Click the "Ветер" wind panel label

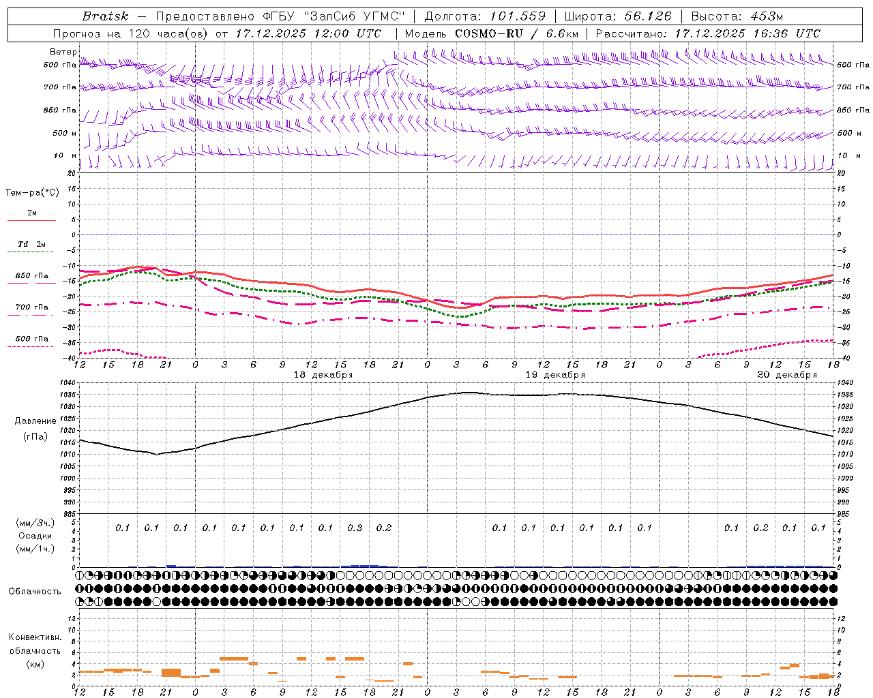point(63,52)
